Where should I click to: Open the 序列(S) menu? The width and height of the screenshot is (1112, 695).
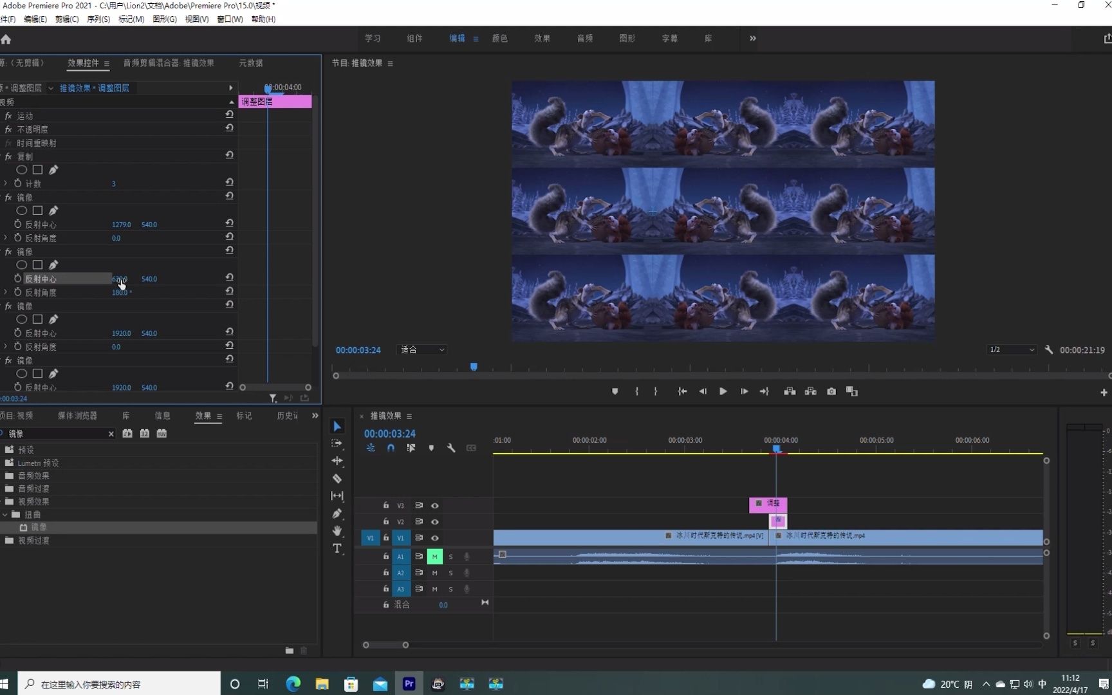(x=98, y=19)
